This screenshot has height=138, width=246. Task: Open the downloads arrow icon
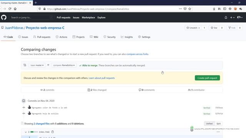[214, 9]
